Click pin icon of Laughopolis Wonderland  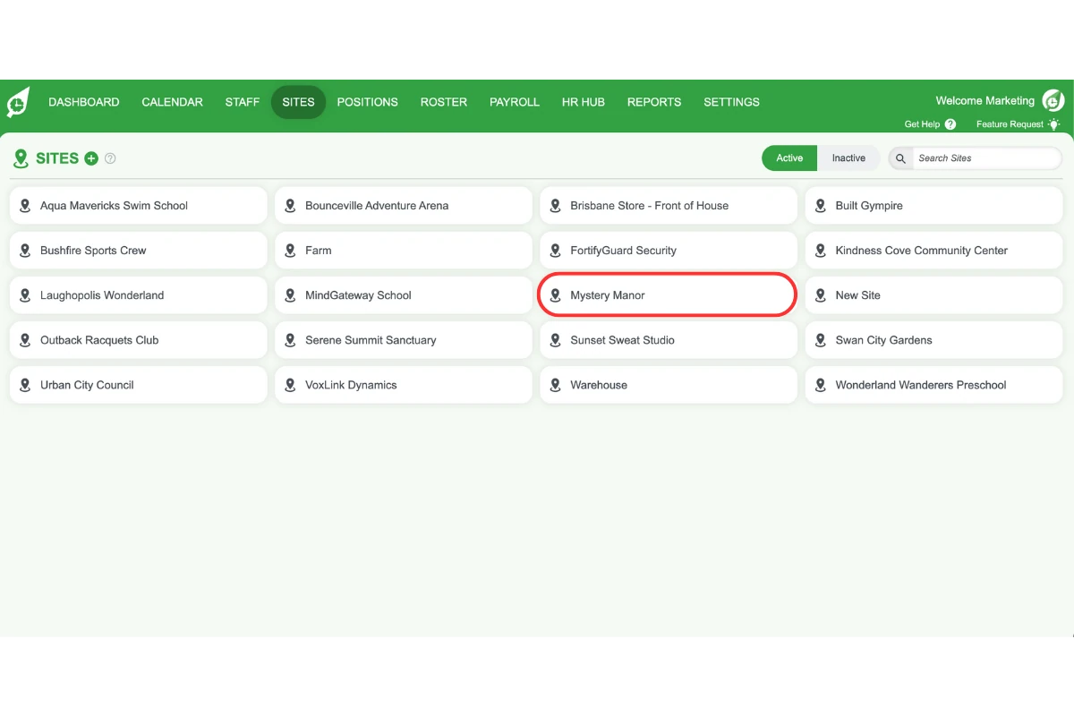25,295
